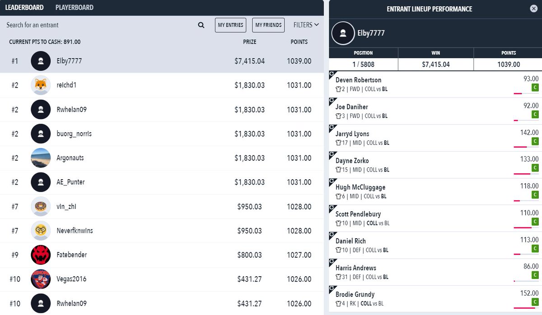542x315 pixels.
Task: Click Argonauts landscape avatar
Action: click(x=41, y=158)
